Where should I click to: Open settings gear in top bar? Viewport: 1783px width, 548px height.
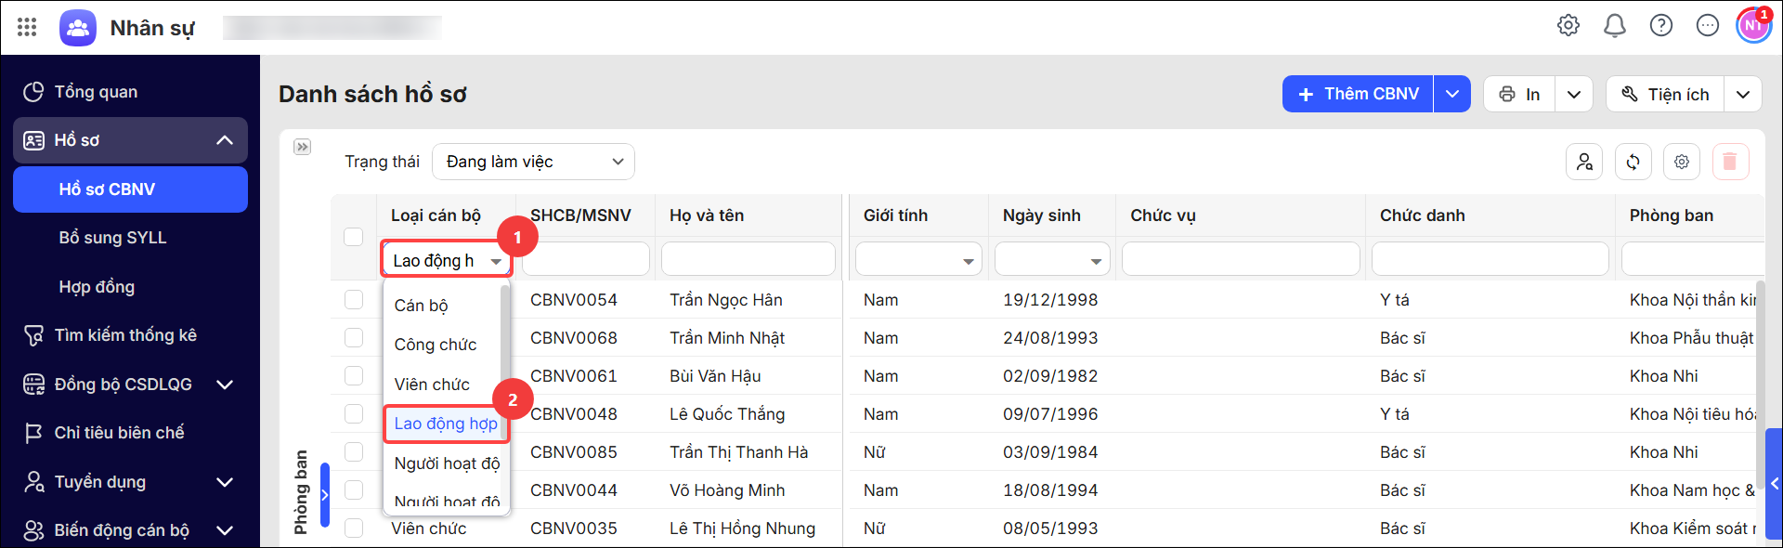click(x=1568, y=25)
